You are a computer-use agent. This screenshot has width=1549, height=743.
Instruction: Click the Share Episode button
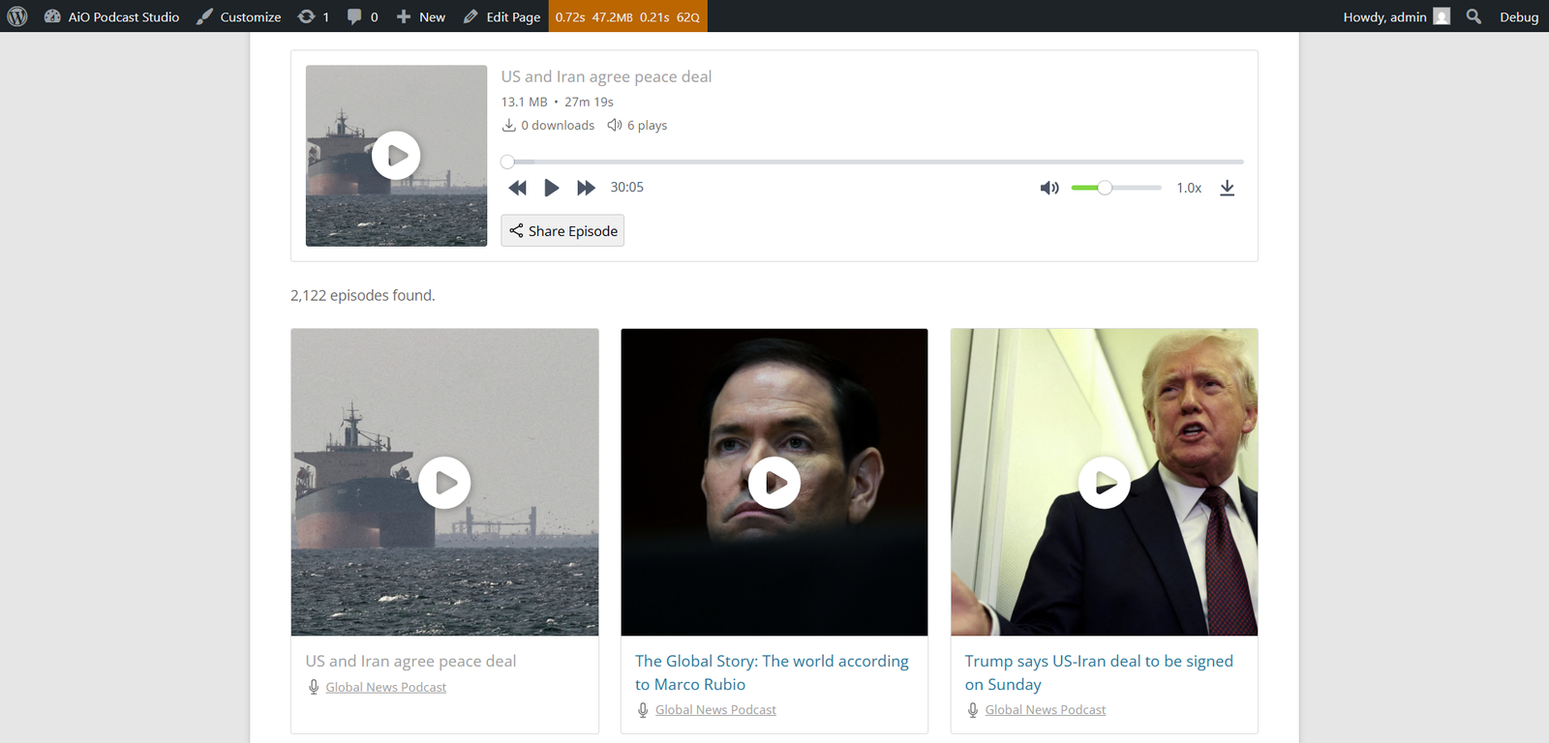click(562, 230)
